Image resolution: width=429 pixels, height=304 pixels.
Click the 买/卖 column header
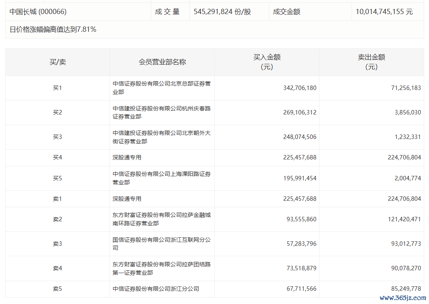click(x=58, y=62)
